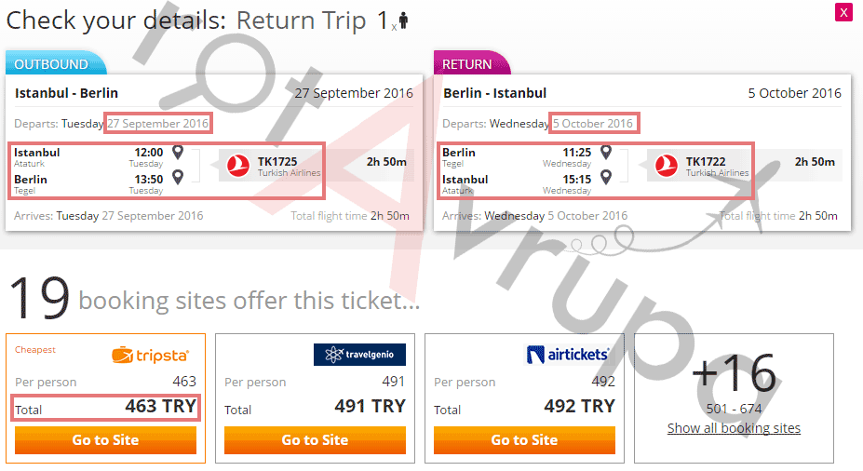Click the Berlin - Istanbul return route title
Viewport: 863px width, 471px height.
(x=494, y=93)
